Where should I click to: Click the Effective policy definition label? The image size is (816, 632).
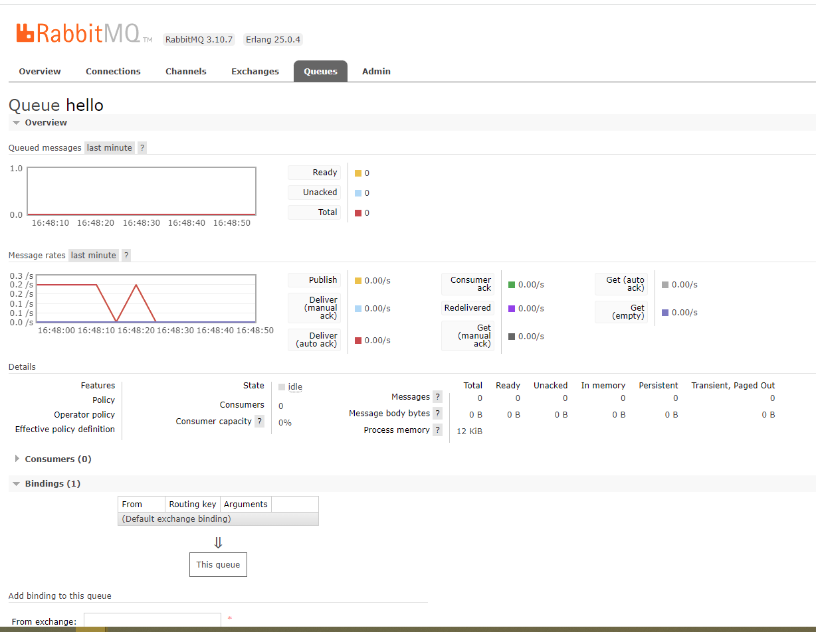click(65, 429)
